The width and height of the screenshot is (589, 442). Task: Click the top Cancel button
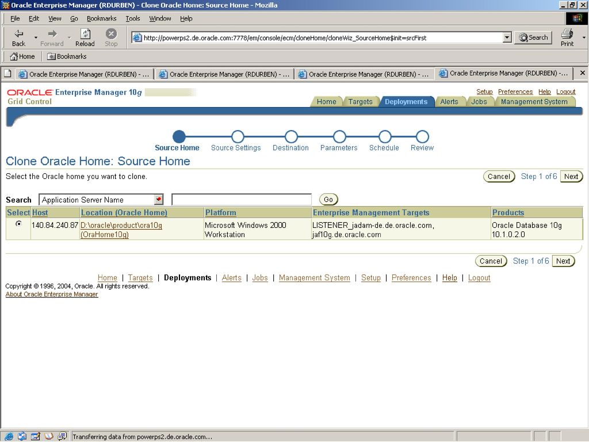pos(499,176)
